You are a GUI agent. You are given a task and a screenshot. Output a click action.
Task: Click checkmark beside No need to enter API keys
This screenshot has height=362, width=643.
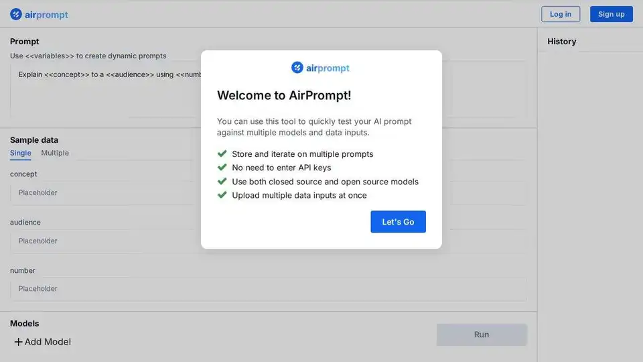[x=222, y=167]
